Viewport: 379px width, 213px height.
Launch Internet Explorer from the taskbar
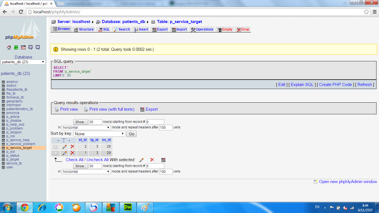(x=42, y=207)
